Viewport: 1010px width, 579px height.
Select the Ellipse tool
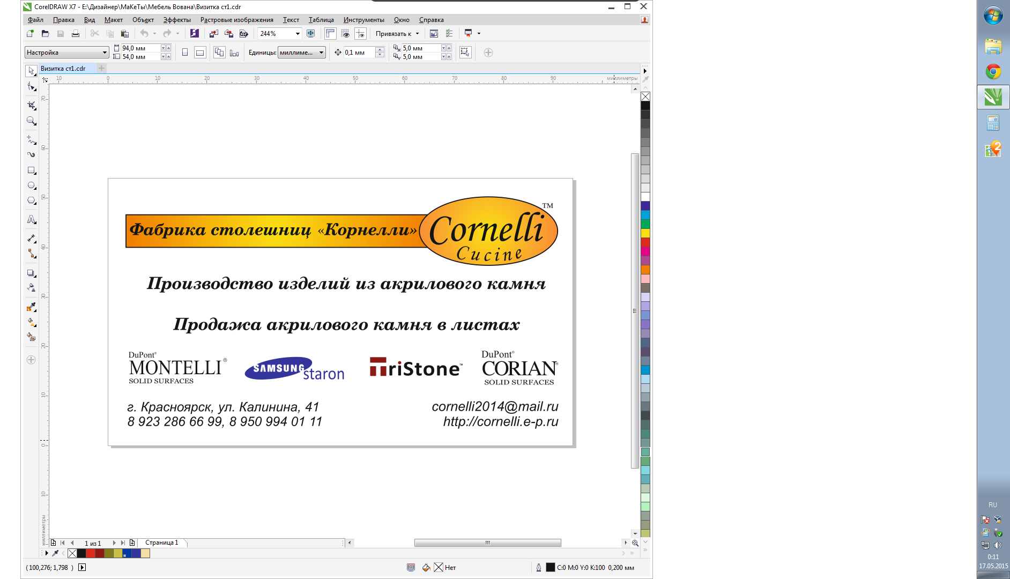31,185
